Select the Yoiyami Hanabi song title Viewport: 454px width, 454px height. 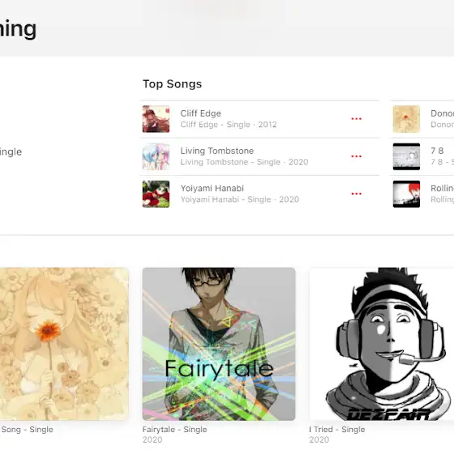pos(212,188)
